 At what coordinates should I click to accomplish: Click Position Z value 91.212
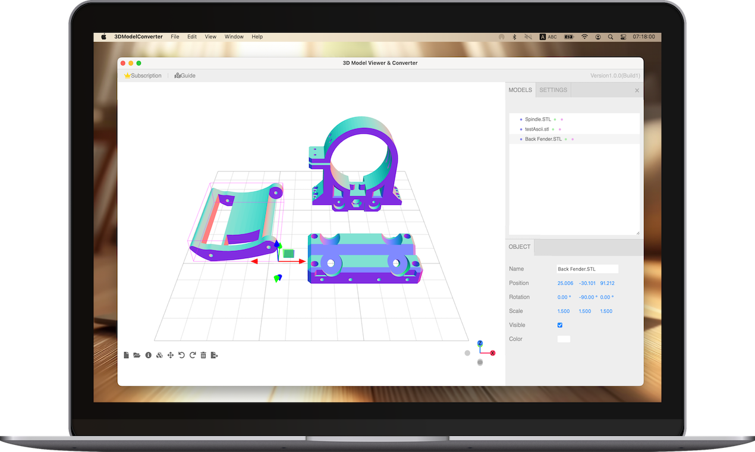pyautogui.click(x=608, y=283)
